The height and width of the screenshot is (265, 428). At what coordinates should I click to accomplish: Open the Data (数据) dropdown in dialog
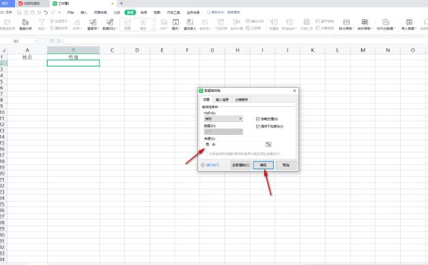click(x=223, y=131)
